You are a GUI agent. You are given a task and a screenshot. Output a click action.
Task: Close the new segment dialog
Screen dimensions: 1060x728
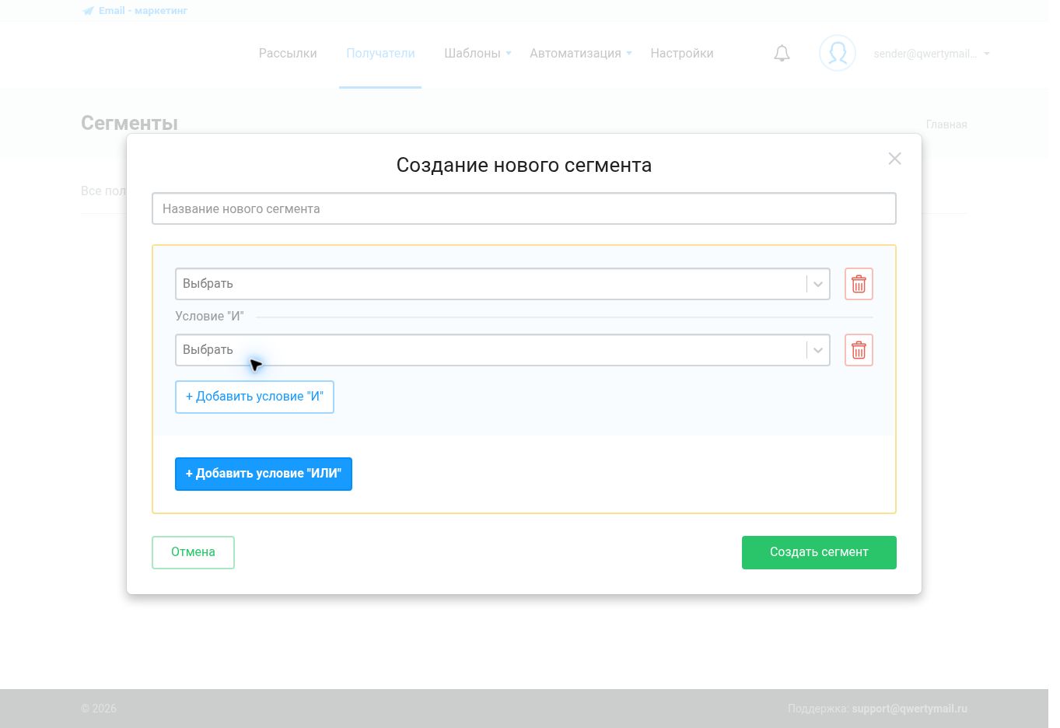point(895,159)
